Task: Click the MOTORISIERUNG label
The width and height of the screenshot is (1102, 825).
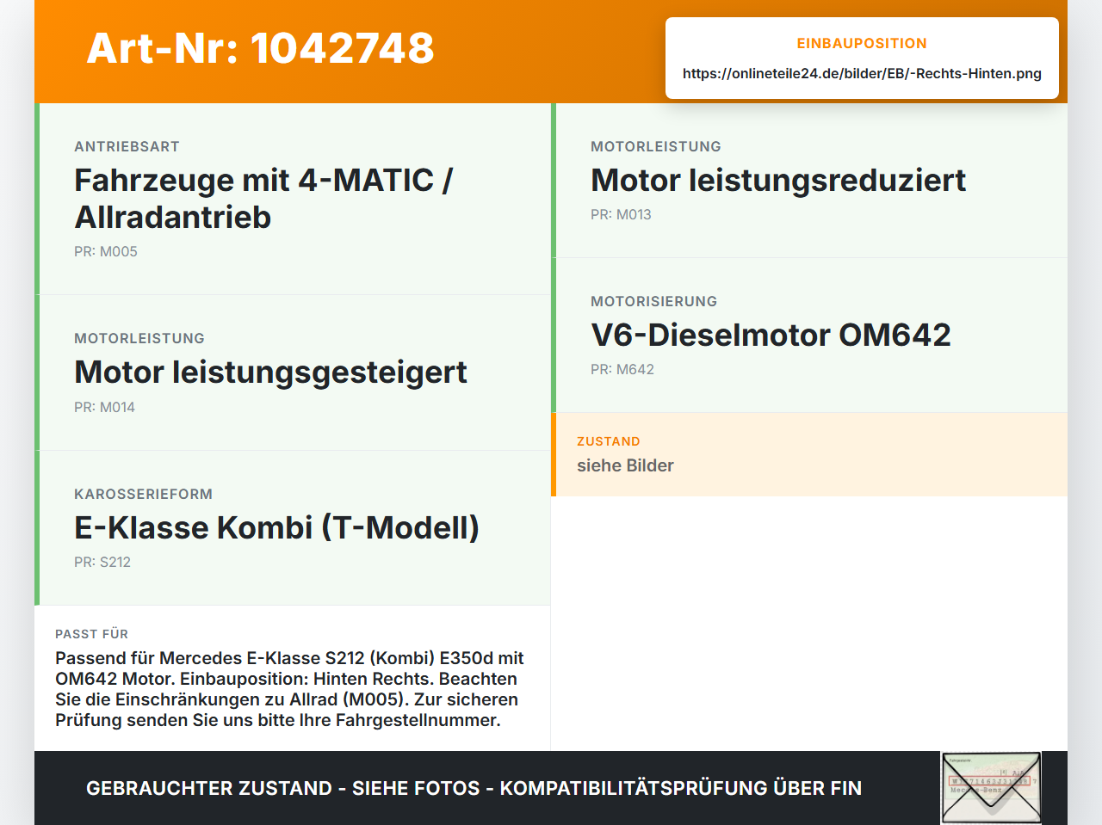Action: (653, 302)
